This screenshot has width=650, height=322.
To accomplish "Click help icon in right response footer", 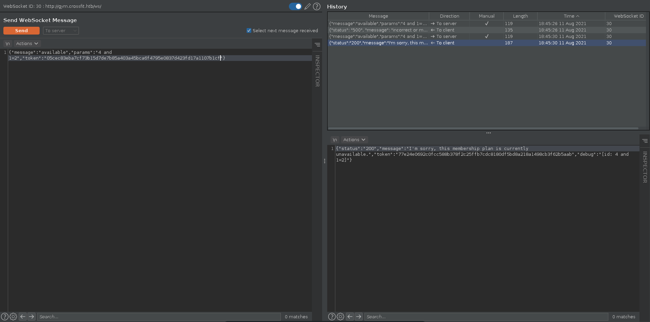I will 332,317.
